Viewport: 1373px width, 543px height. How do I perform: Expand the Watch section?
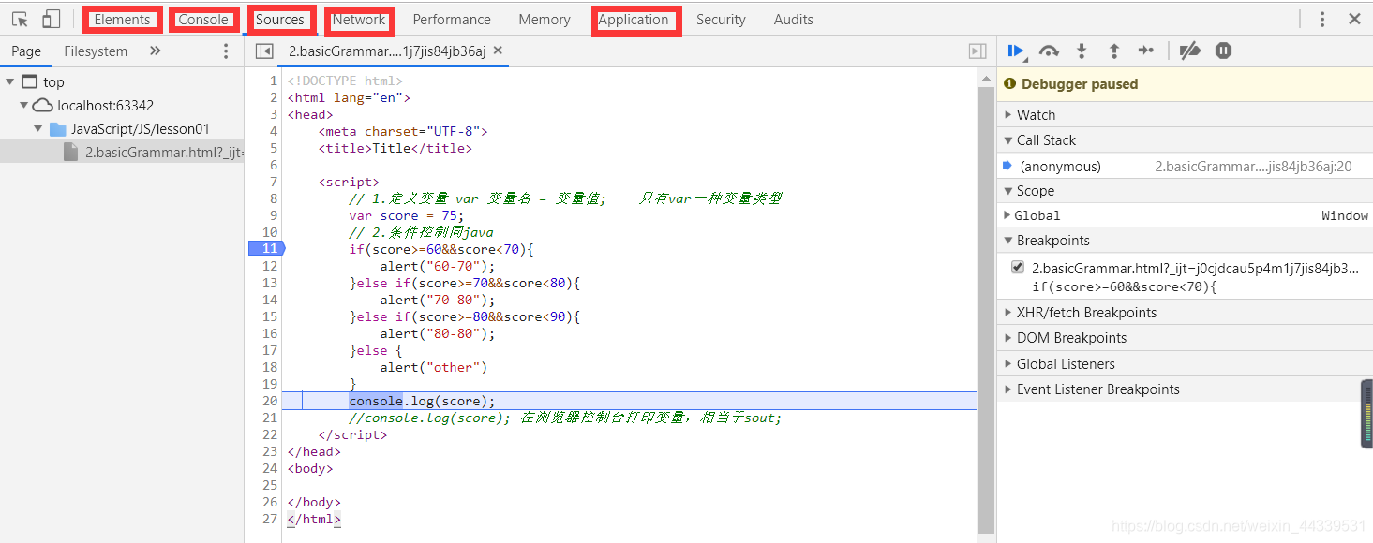tap(1185, 114)
